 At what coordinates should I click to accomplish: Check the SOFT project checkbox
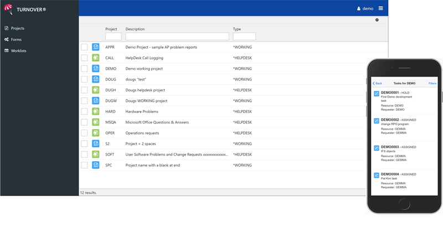84,155
